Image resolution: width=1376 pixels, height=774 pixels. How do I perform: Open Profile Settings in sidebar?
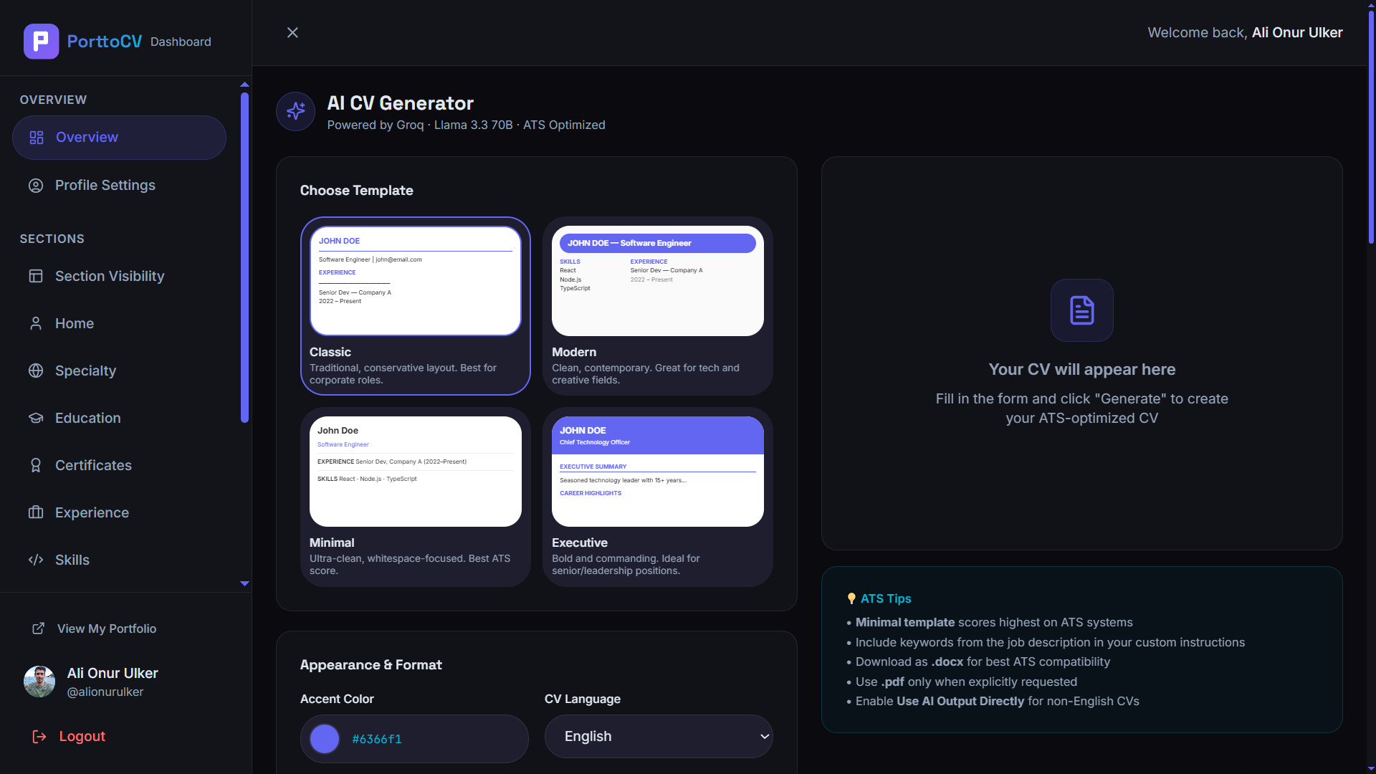(119, 186)
